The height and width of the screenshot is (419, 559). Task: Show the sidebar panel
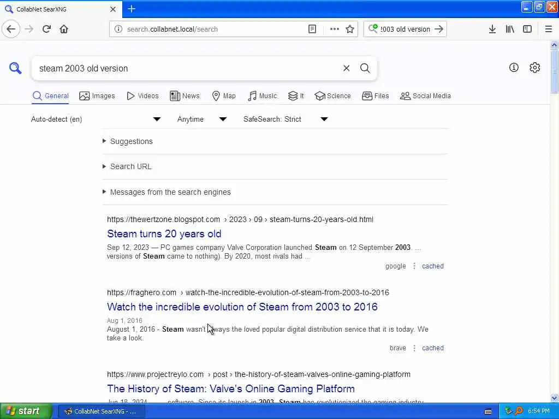tap(527, 29)
